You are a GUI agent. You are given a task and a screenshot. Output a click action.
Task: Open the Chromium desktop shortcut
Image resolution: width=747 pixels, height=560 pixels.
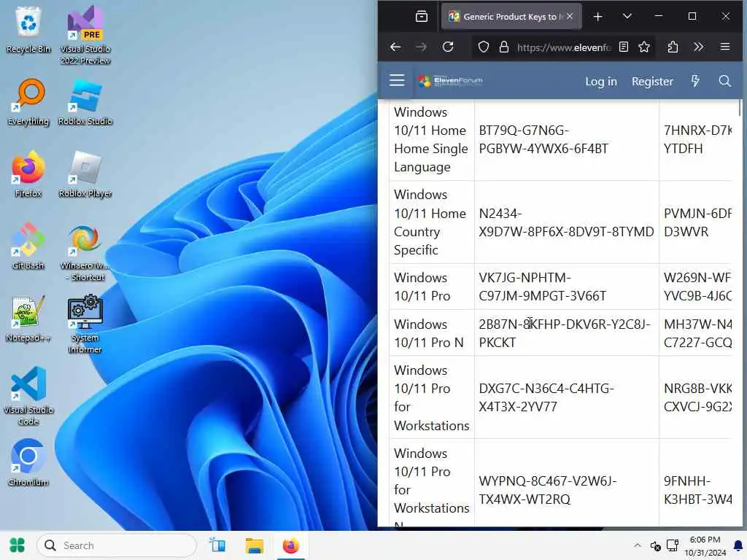click(x=28, y=463)
